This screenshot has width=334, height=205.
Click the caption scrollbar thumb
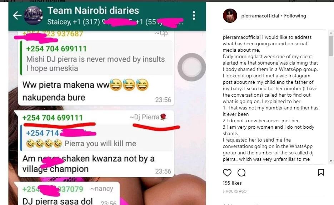[331, 46]
